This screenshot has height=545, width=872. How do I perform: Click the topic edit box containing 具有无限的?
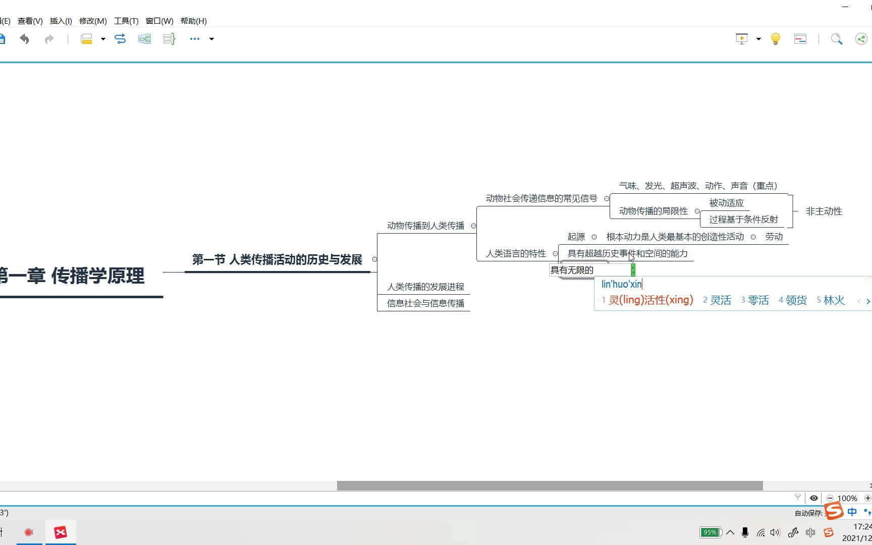[x=590, y=270]
